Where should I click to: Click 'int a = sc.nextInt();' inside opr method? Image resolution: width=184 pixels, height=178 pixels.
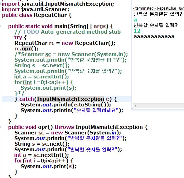tap(41, 155)
